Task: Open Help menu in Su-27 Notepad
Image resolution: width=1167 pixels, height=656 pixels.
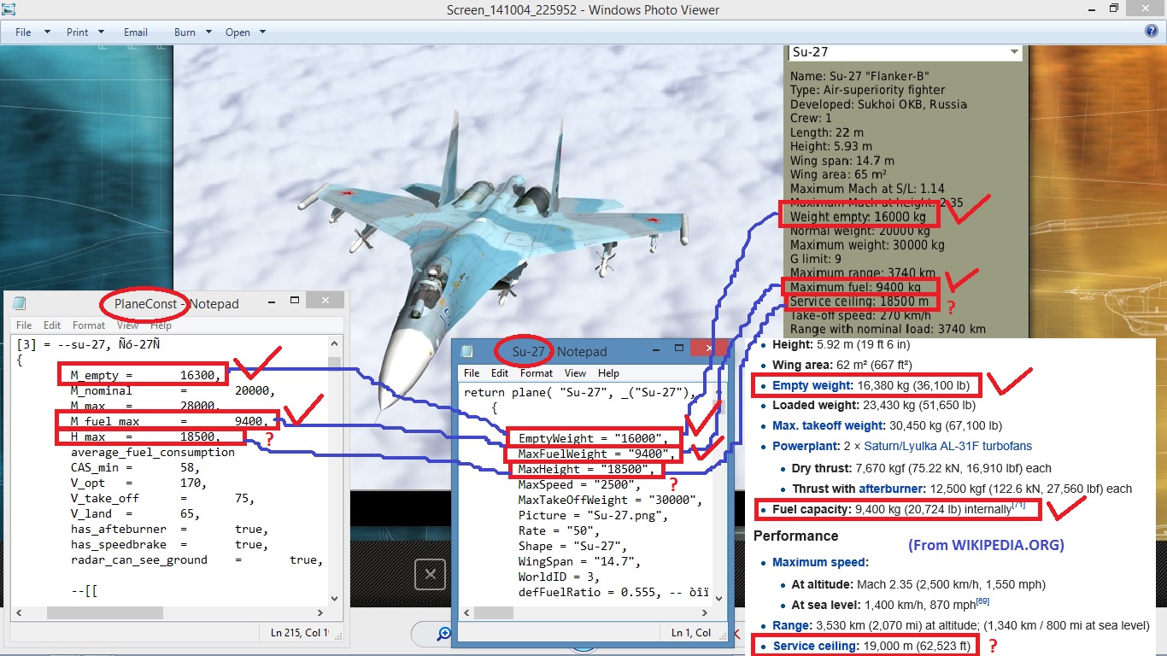Action: (x=608, y=372)
